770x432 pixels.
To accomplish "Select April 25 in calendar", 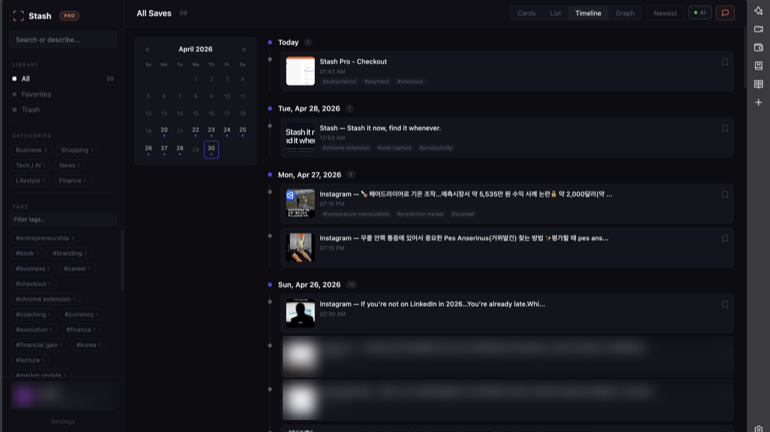I will 242,131.
